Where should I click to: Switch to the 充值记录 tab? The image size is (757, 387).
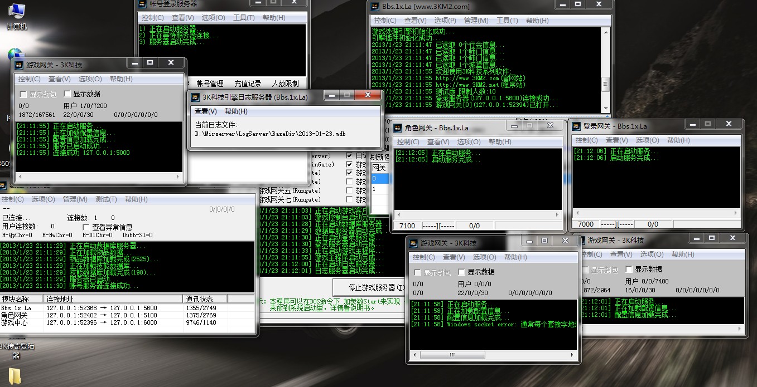(248, 84)
